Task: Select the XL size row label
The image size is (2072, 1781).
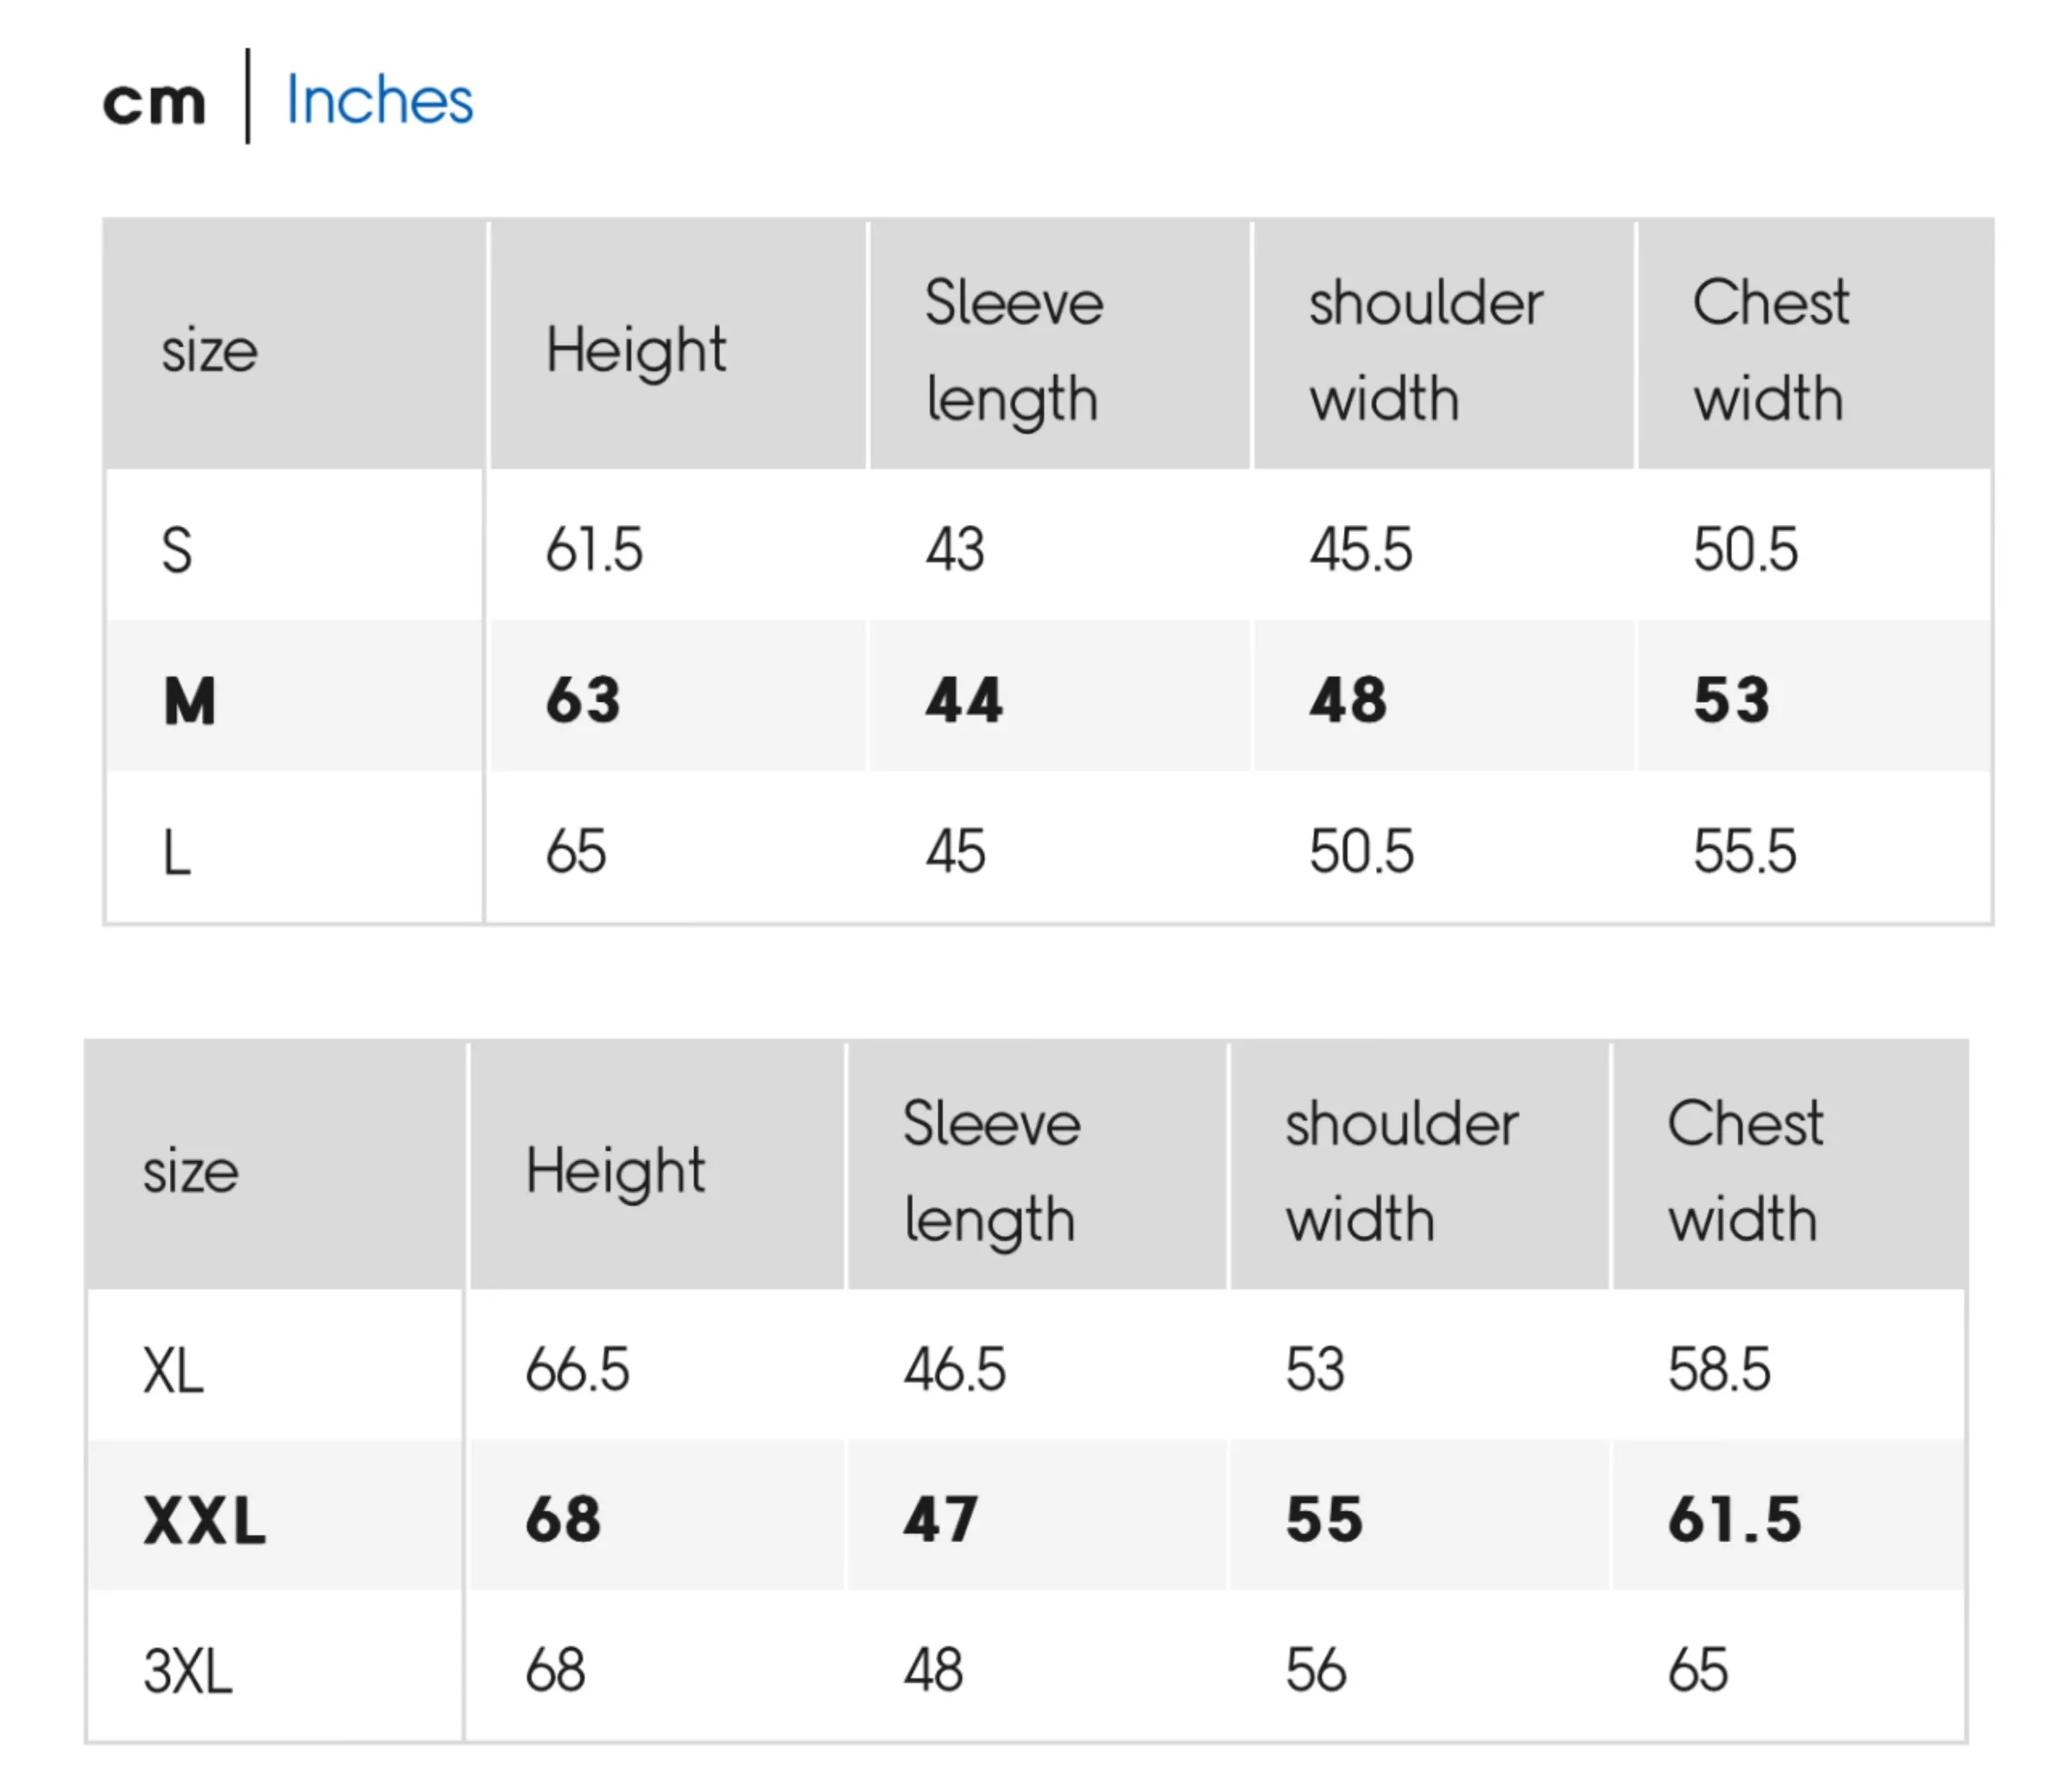Action: point(174,1370)
